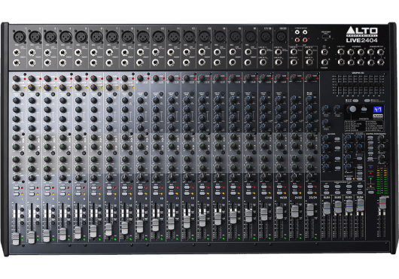Click the stereo LED level meter
This screenshot has height=279, width=399.
pos(382,180)
